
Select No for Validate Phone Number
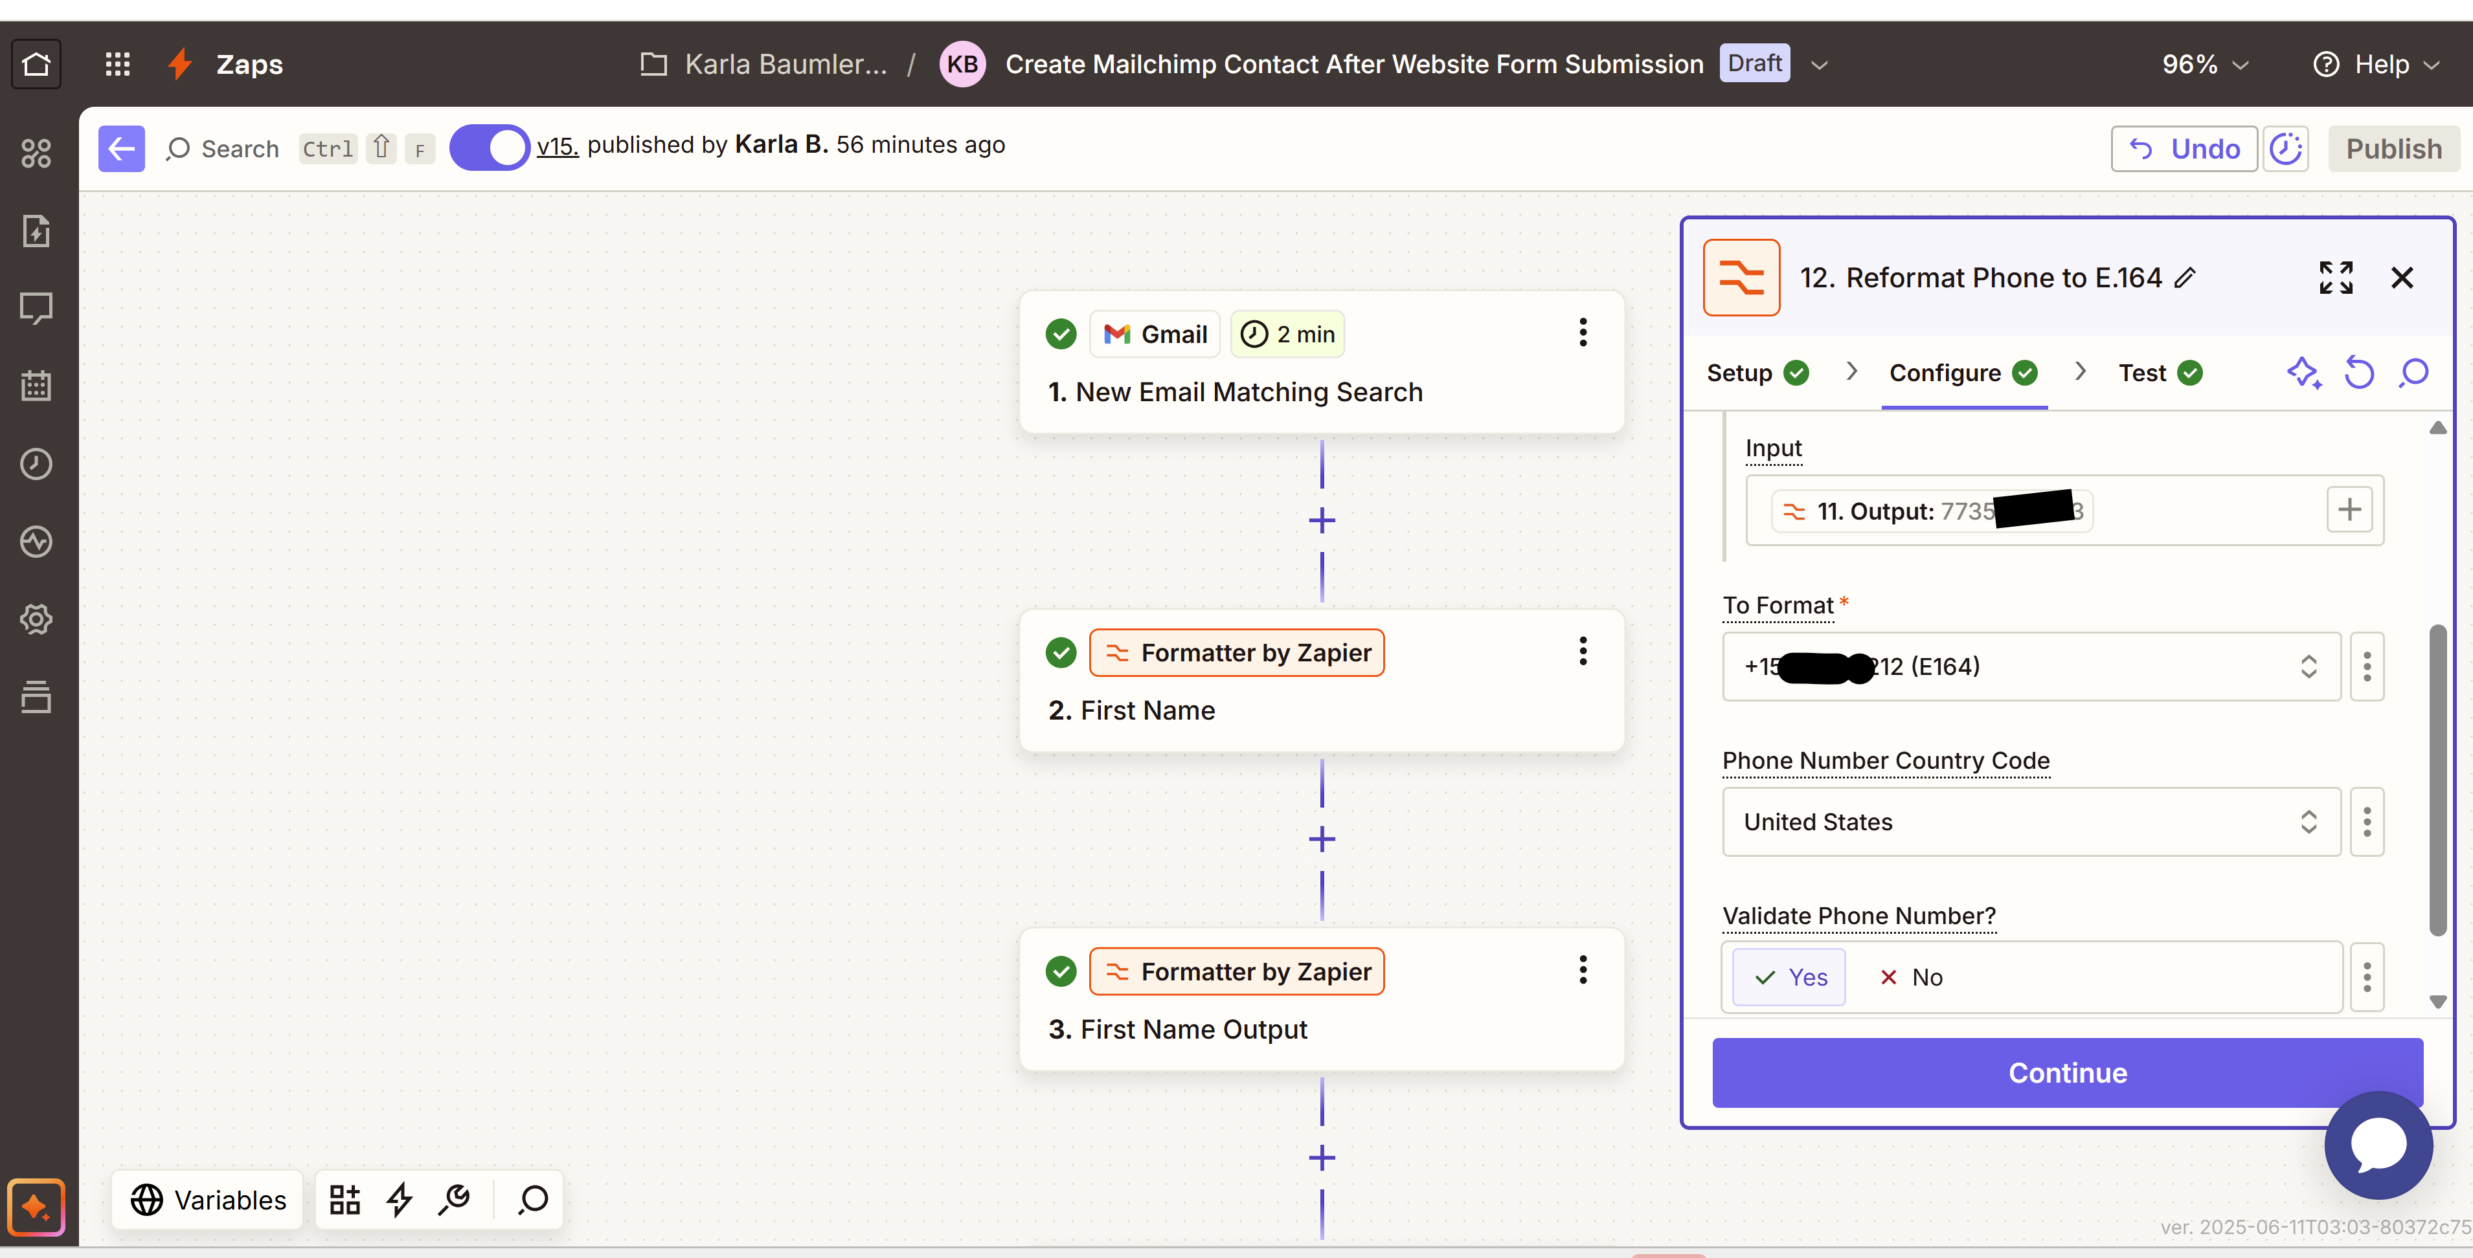click(x=1912, y=978)
